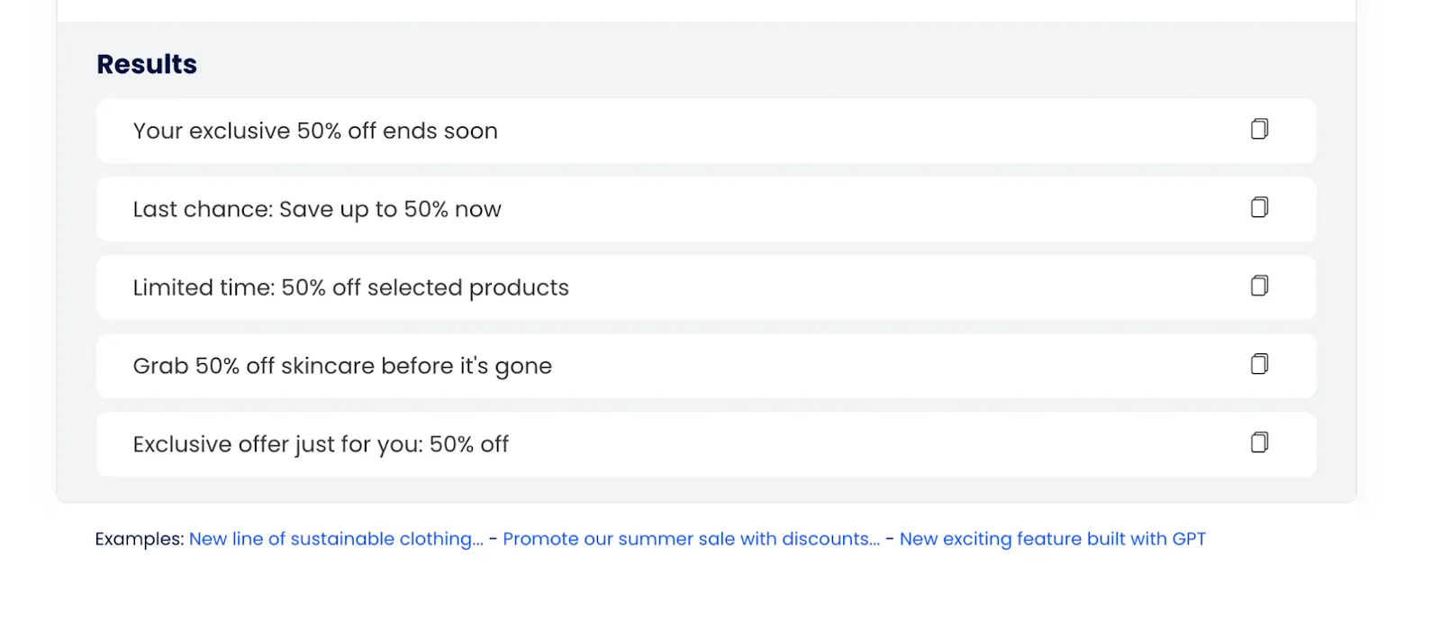Try the "New exciting feature built with GPT" example
The image size is (1441, 620).
[x=1052, y=539]
